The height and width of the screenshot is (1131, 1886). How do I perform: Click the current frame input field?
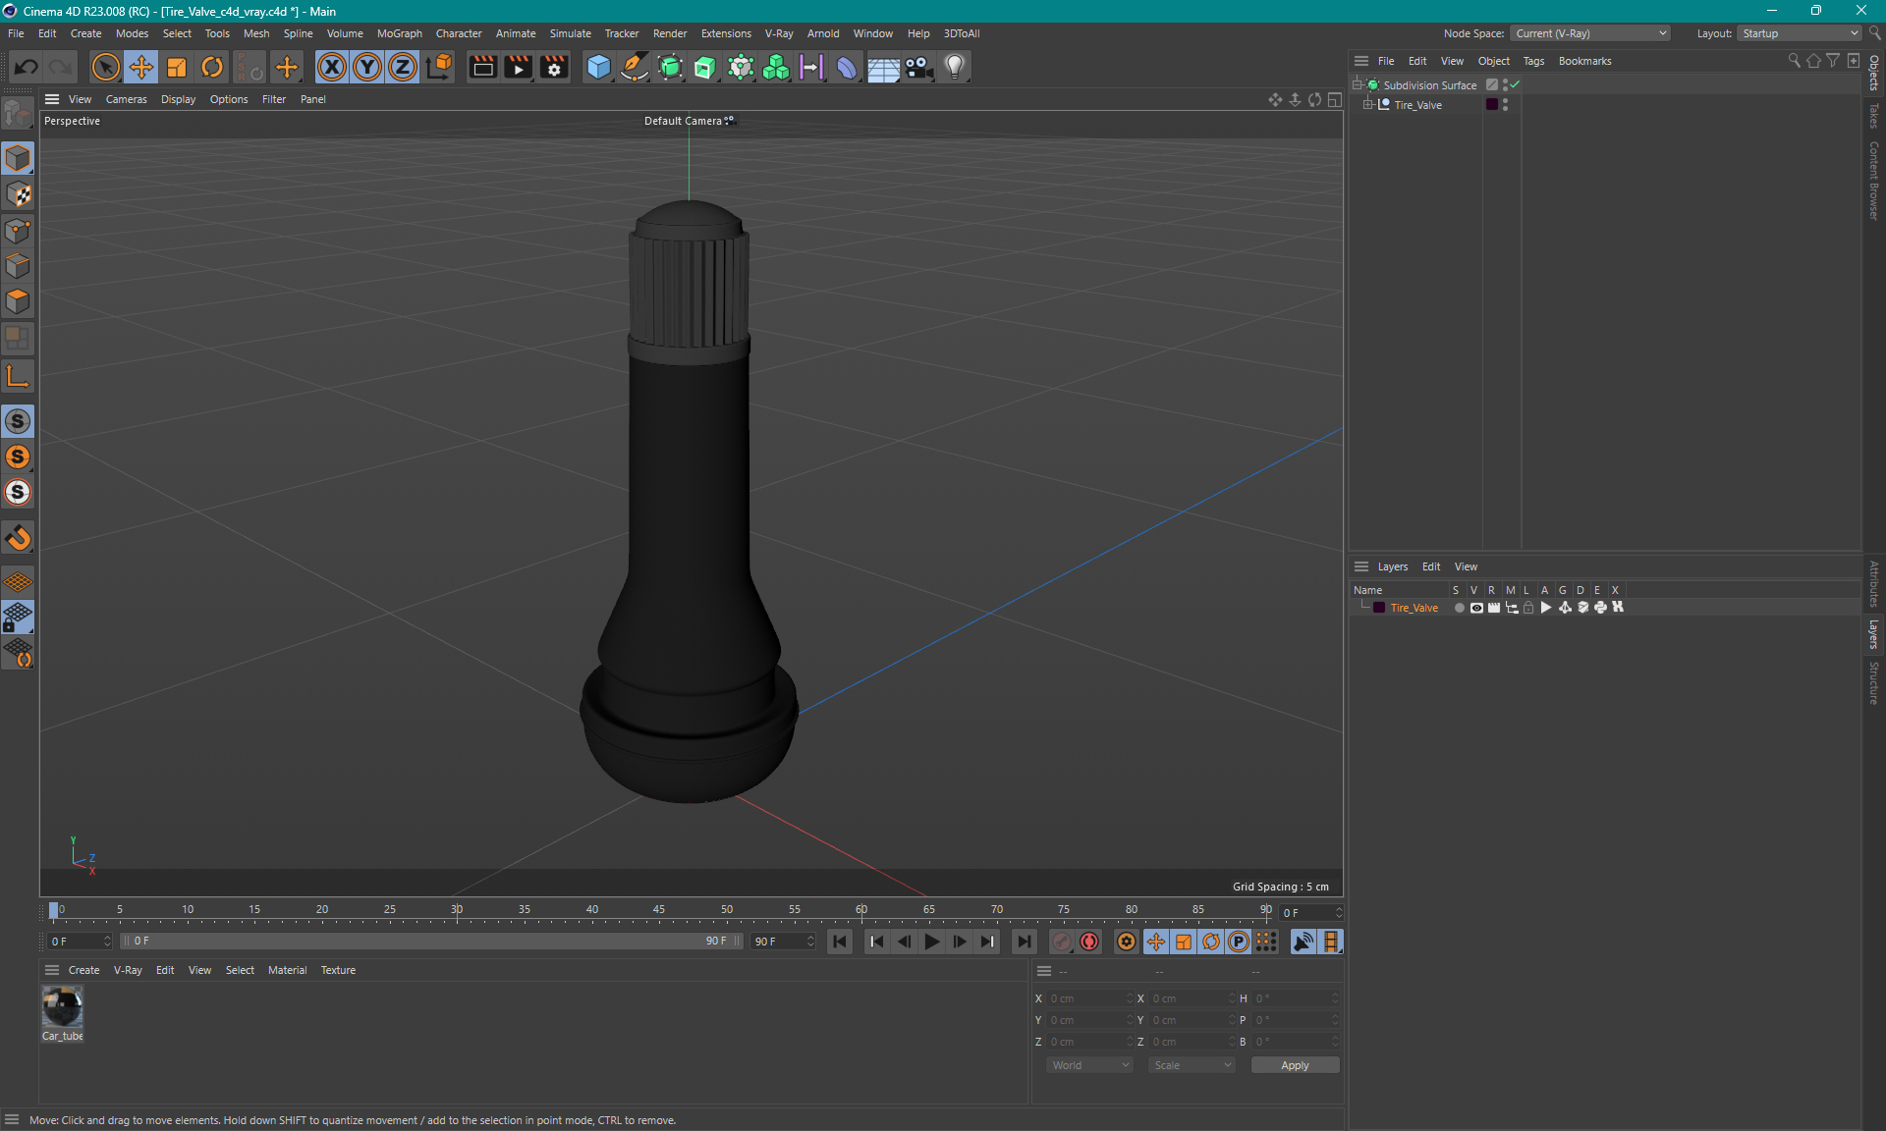click(x=1311, y=913)
